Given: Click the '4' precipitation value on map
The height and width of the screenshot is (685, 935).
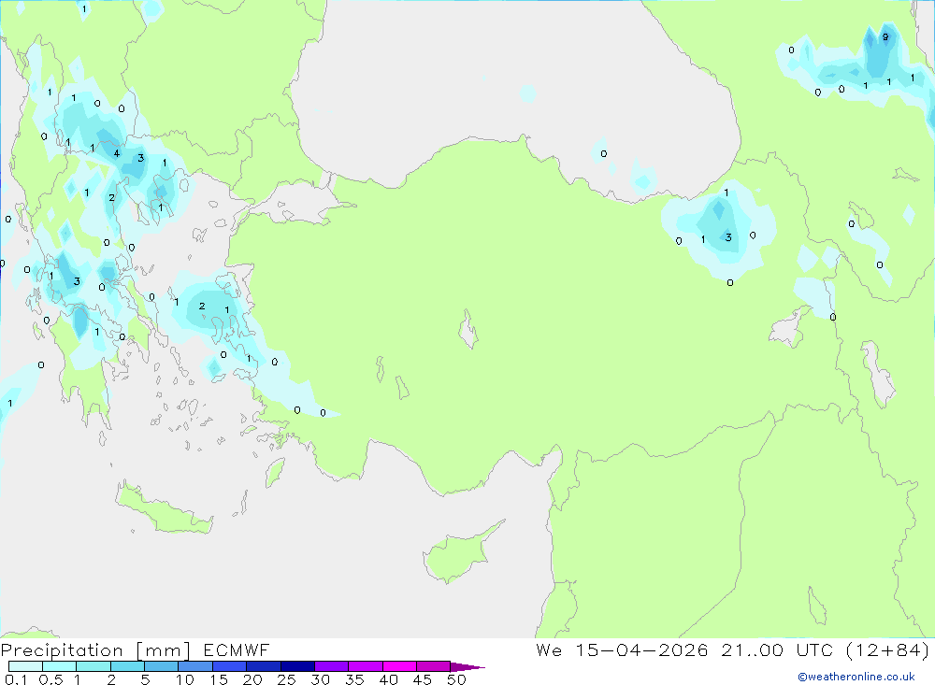Looking at the screenshot, I should (116, 153).
